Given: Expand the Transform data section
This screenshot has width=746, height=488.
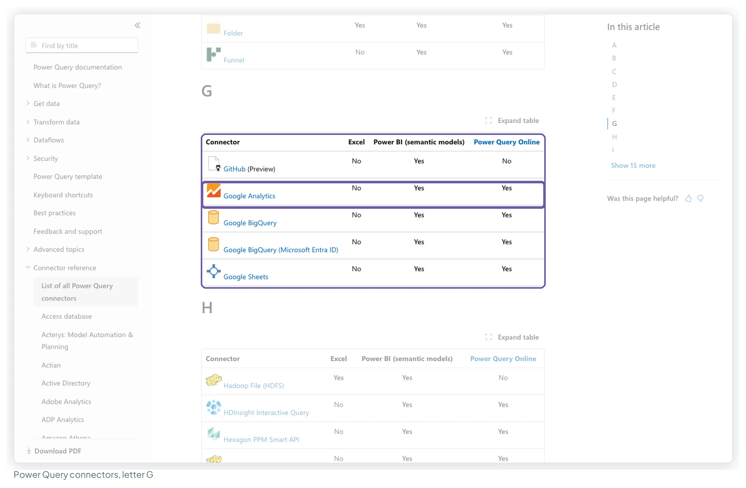Looking at the screenshot, I should pyautogui.click(x=28, y=121).
